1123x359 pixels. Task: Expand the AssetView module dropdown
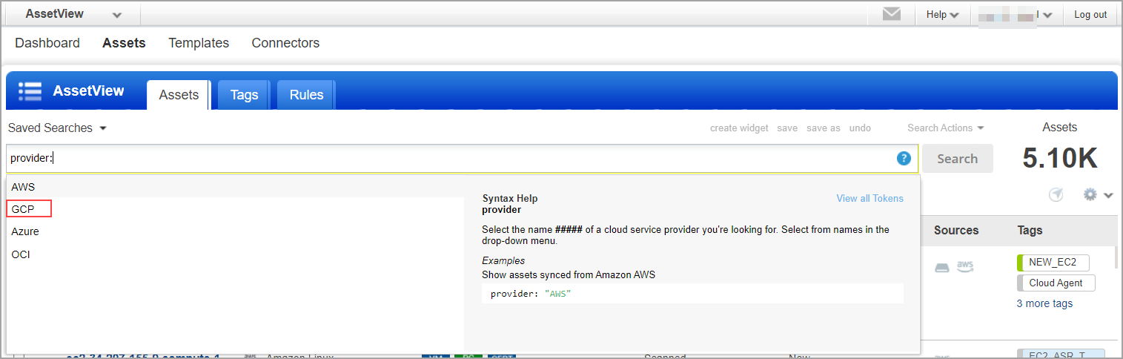[x=116, y=15]
